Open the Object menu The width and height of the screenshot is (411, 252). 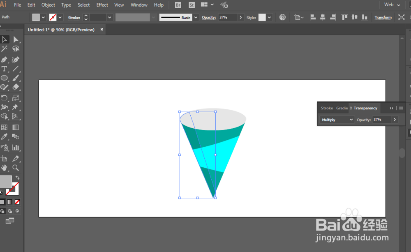[48, 5]
